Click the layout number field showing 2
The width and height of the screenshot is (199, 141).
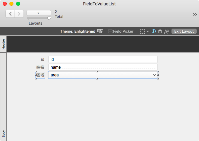click(x=39, y=13)
